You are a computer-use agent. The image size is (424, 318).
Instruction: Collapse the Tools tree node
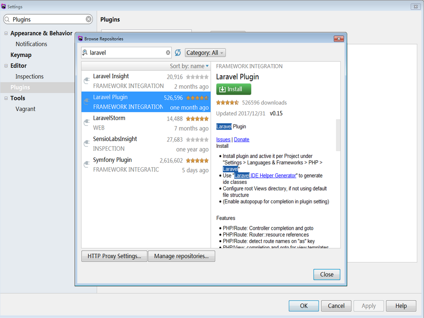6,98
